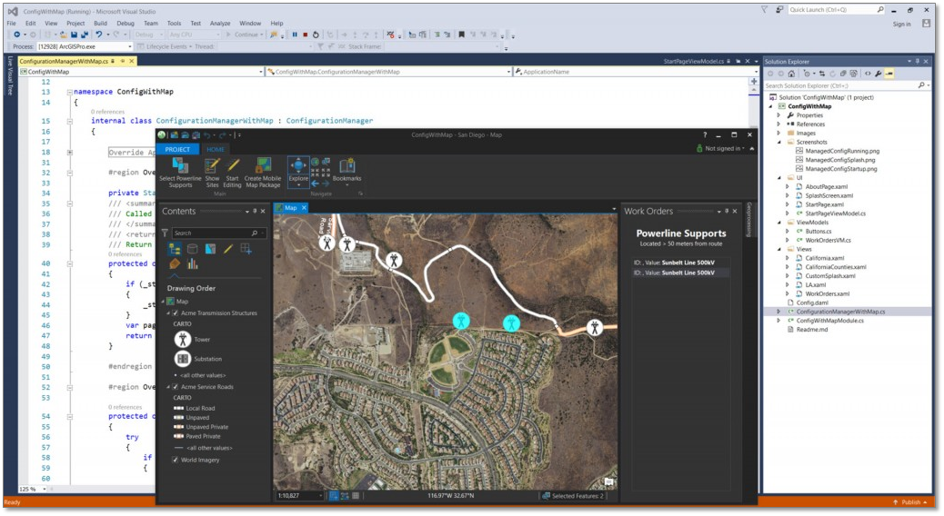Toggle auto-hide pin of Work Orders pane
944x516 pixels.
click(727, 211)
